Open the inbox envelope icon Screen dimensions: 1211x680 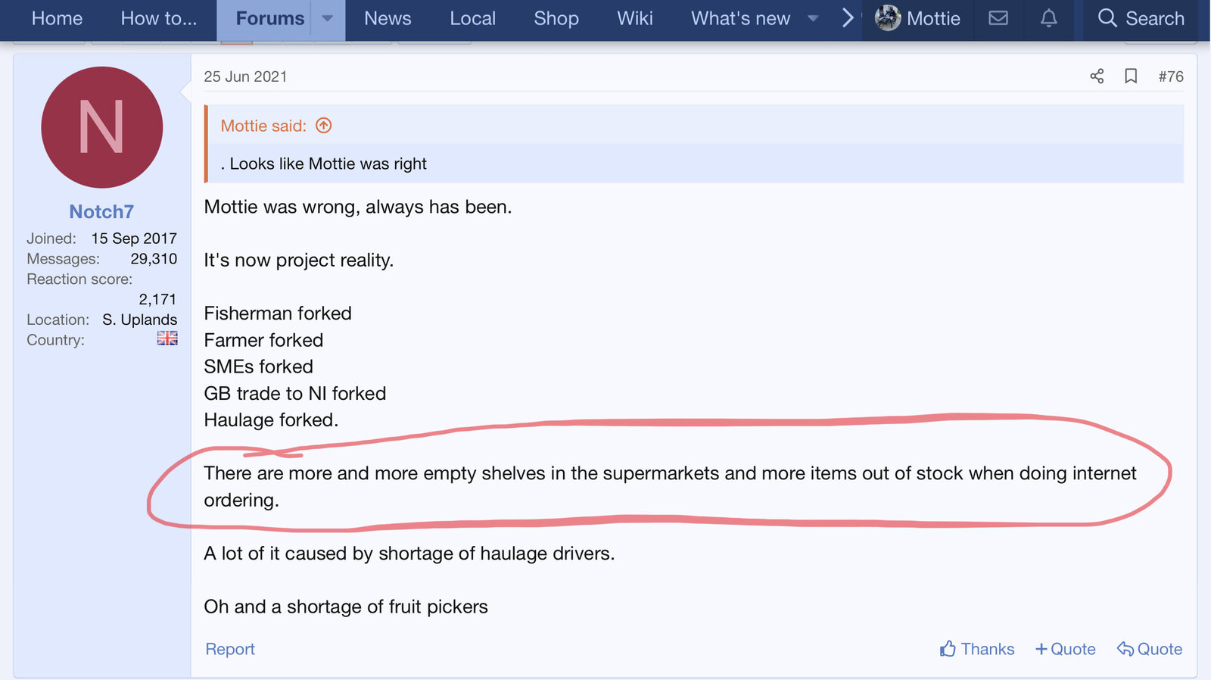pos(998,18)
